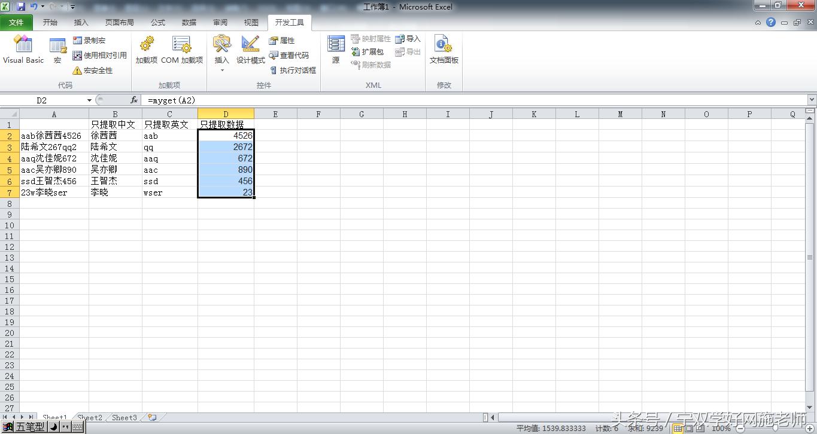This screenshot has height=434, width=817.
Task: Save the workbook from quick access toolbar
Action: tap(21, 7)
